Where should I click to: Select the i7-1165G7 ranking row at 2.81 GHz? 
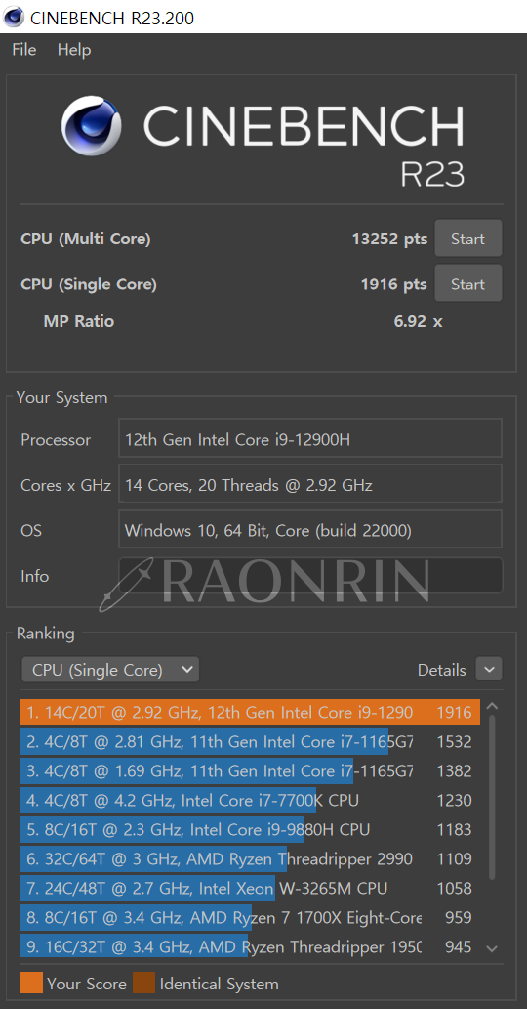click(x=251, y=742)
